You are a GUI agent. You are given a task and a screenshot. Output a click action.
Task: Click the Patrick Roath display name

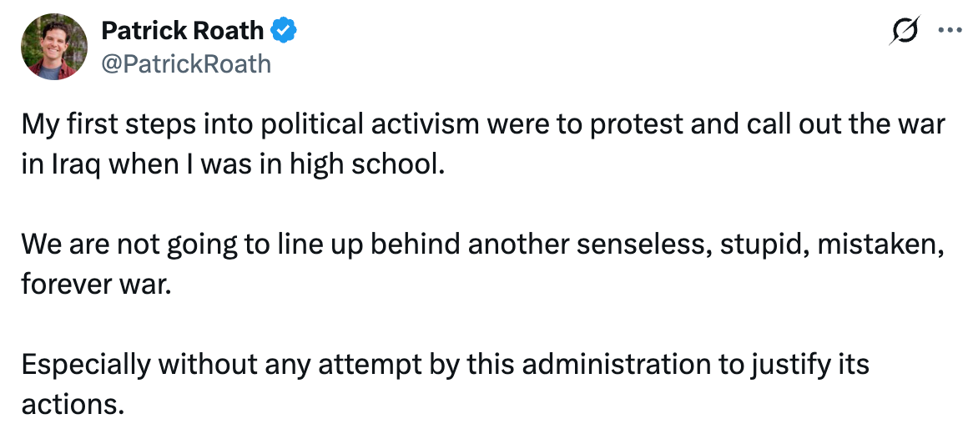pos(182,32)
